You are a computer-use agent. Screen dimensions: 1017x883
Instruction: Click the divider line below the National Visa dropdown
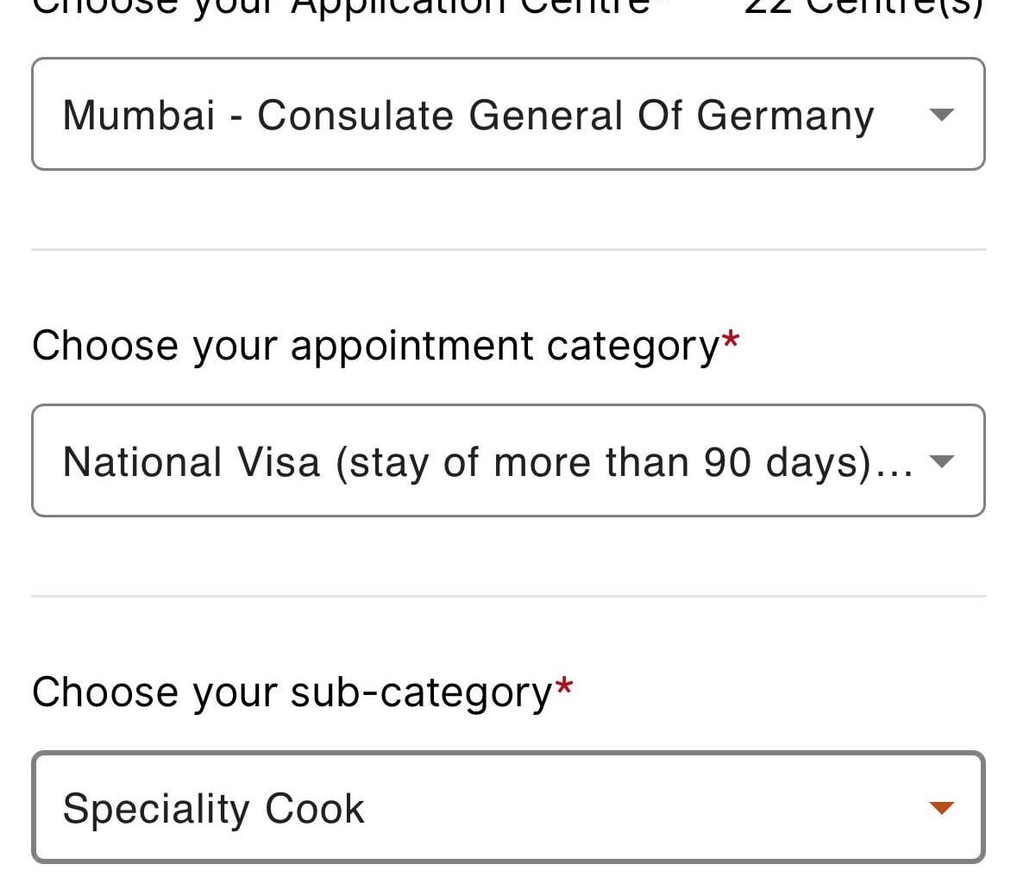pos(507,596)
